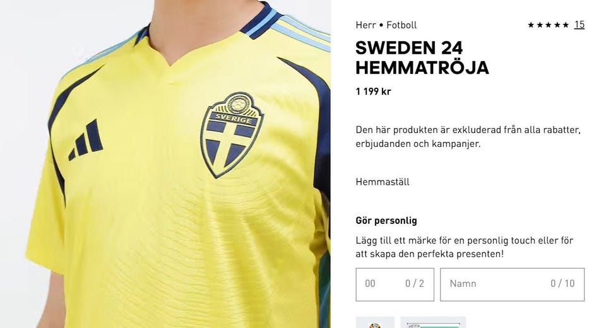Select the Herr category breadcrumb
Screen dimensions: 606x328
tap(365, 25)
